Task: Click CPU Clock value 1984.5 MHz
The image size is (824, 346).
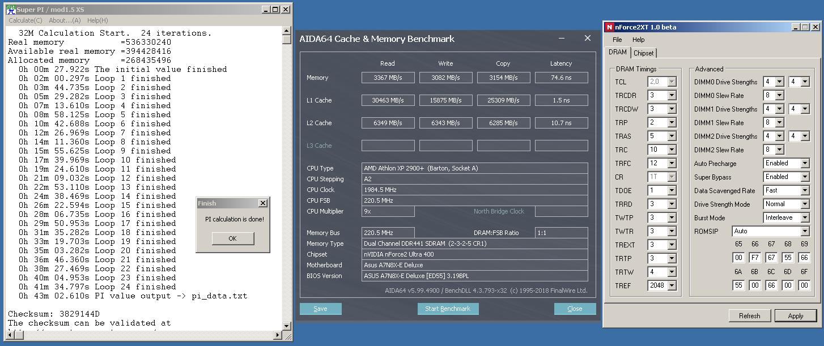Action: click(475, 190)
